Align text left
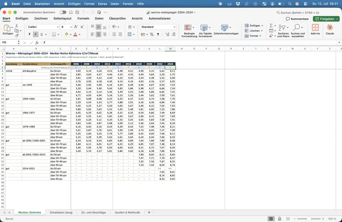Image resolution: width=342 pixels, height=222 pixels. tap(92, 34)
